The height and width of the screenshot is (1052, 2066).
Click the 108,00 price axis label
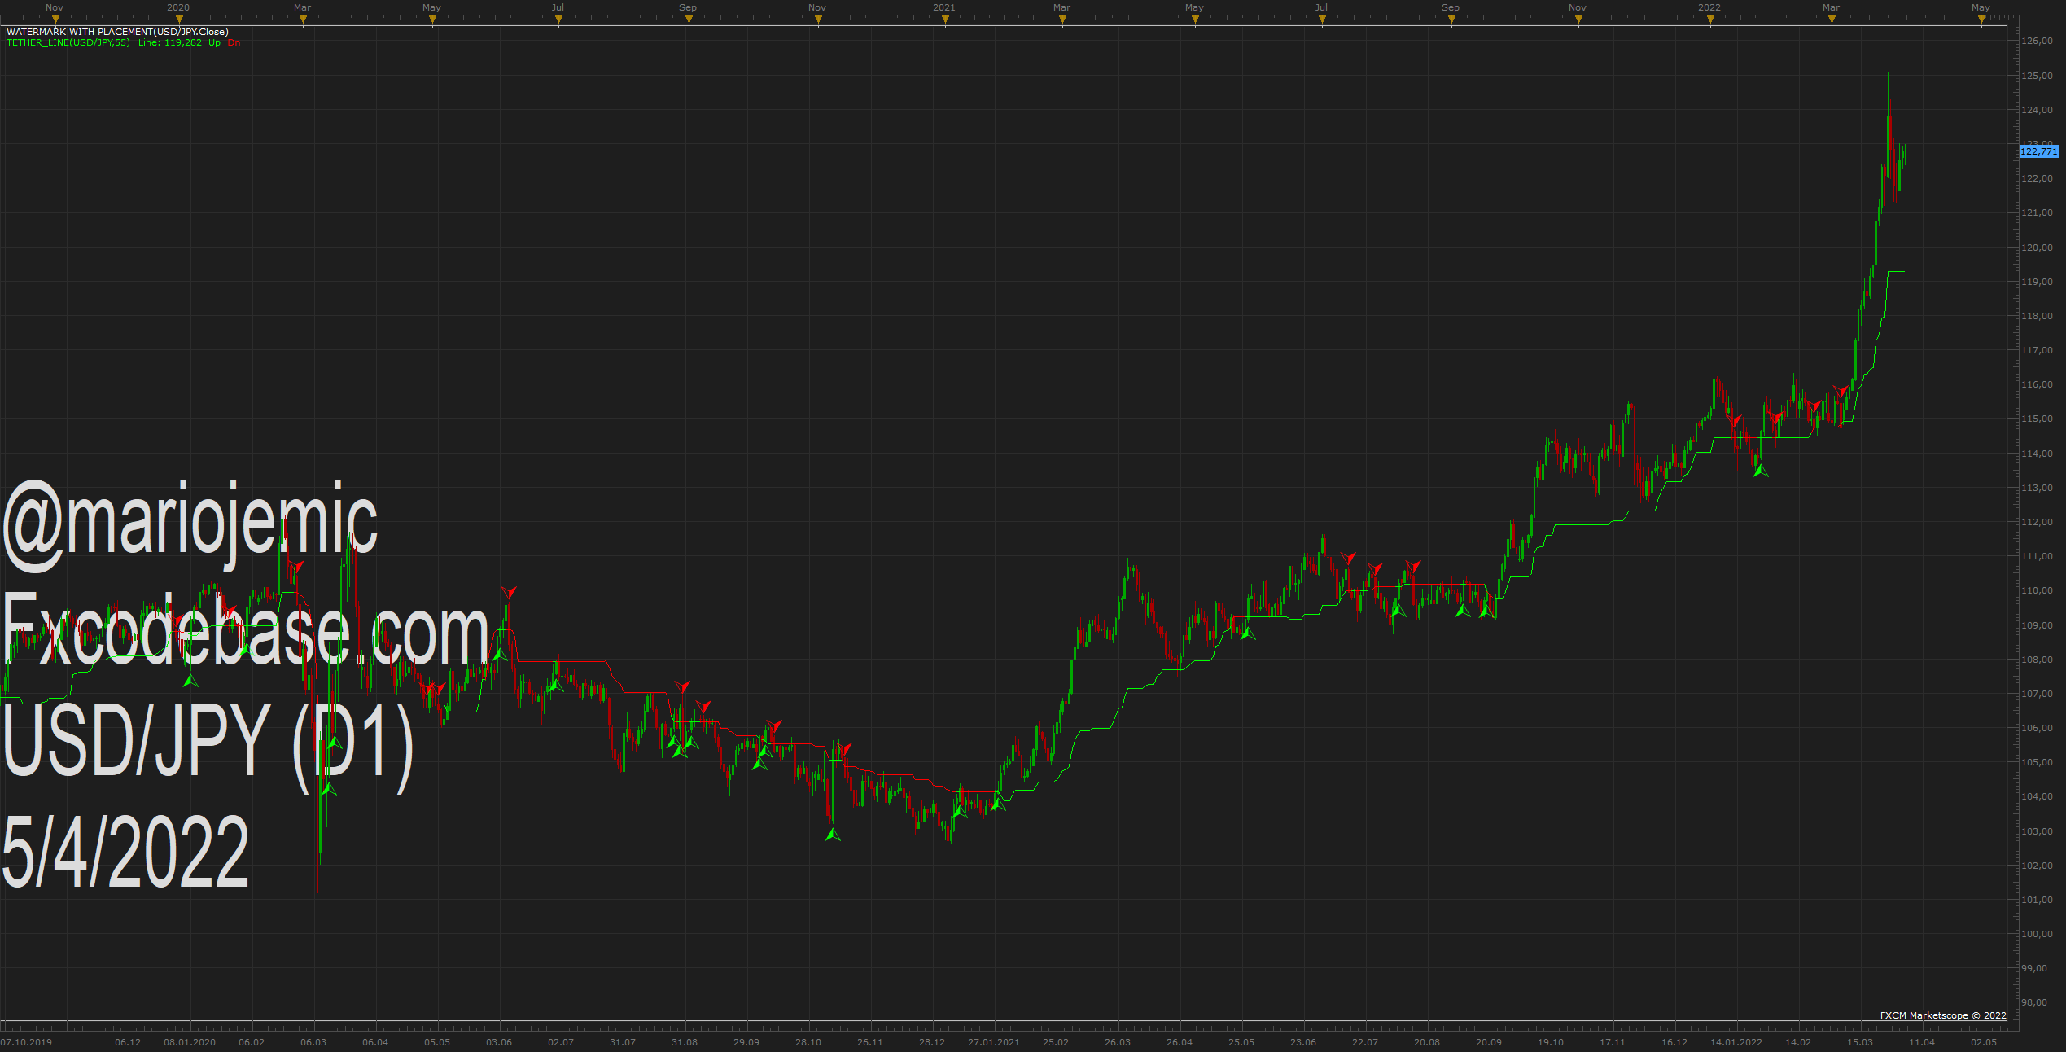tap(2038, 660)
